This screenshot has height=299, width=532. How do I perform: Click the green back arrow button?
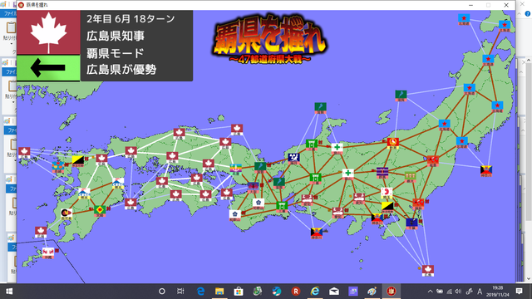[48, 68]
